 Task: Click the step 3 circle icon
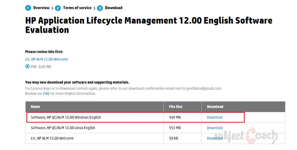point(100,8)
